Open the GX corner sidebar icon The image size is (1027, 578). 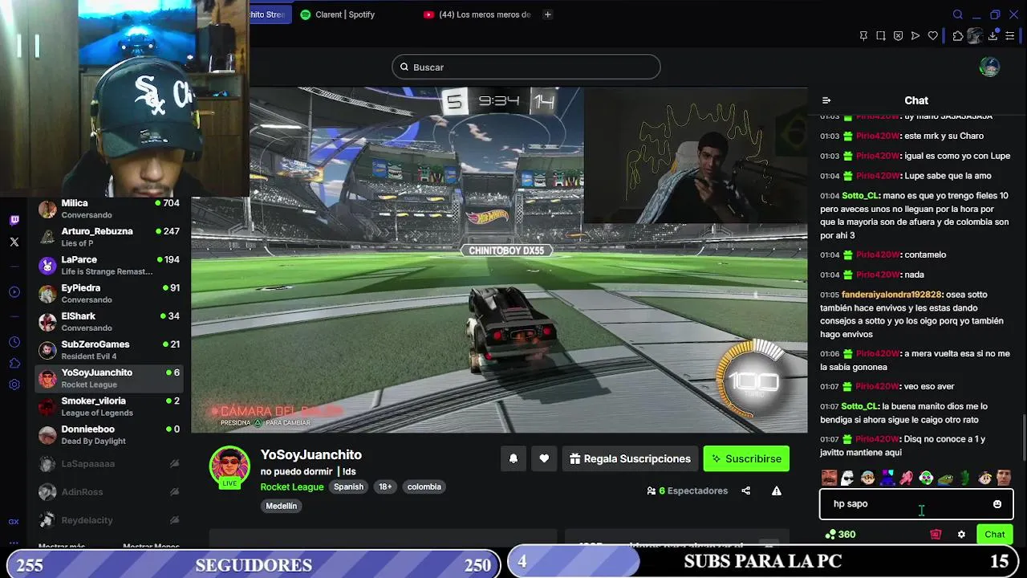point(14,521)
